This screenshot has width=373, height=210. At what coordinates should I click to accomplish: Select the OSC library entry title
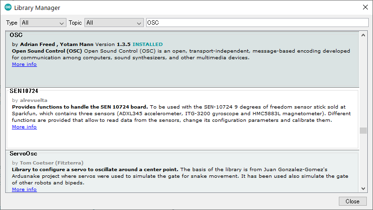[16, 35]
